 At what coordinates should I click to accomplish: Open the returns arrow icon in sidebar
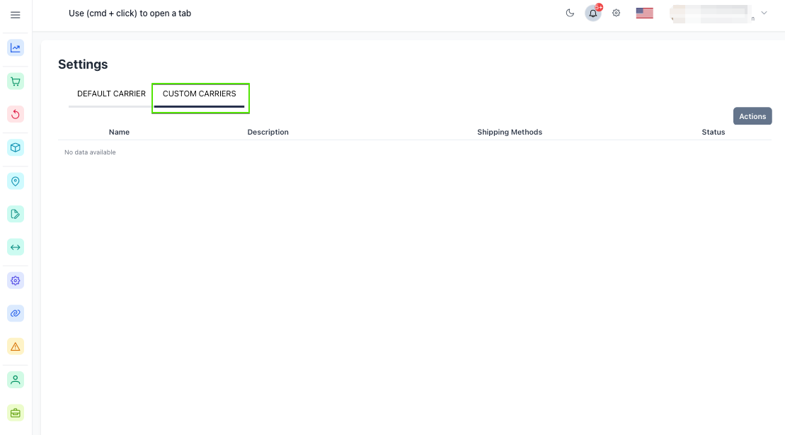coord(16,114)
